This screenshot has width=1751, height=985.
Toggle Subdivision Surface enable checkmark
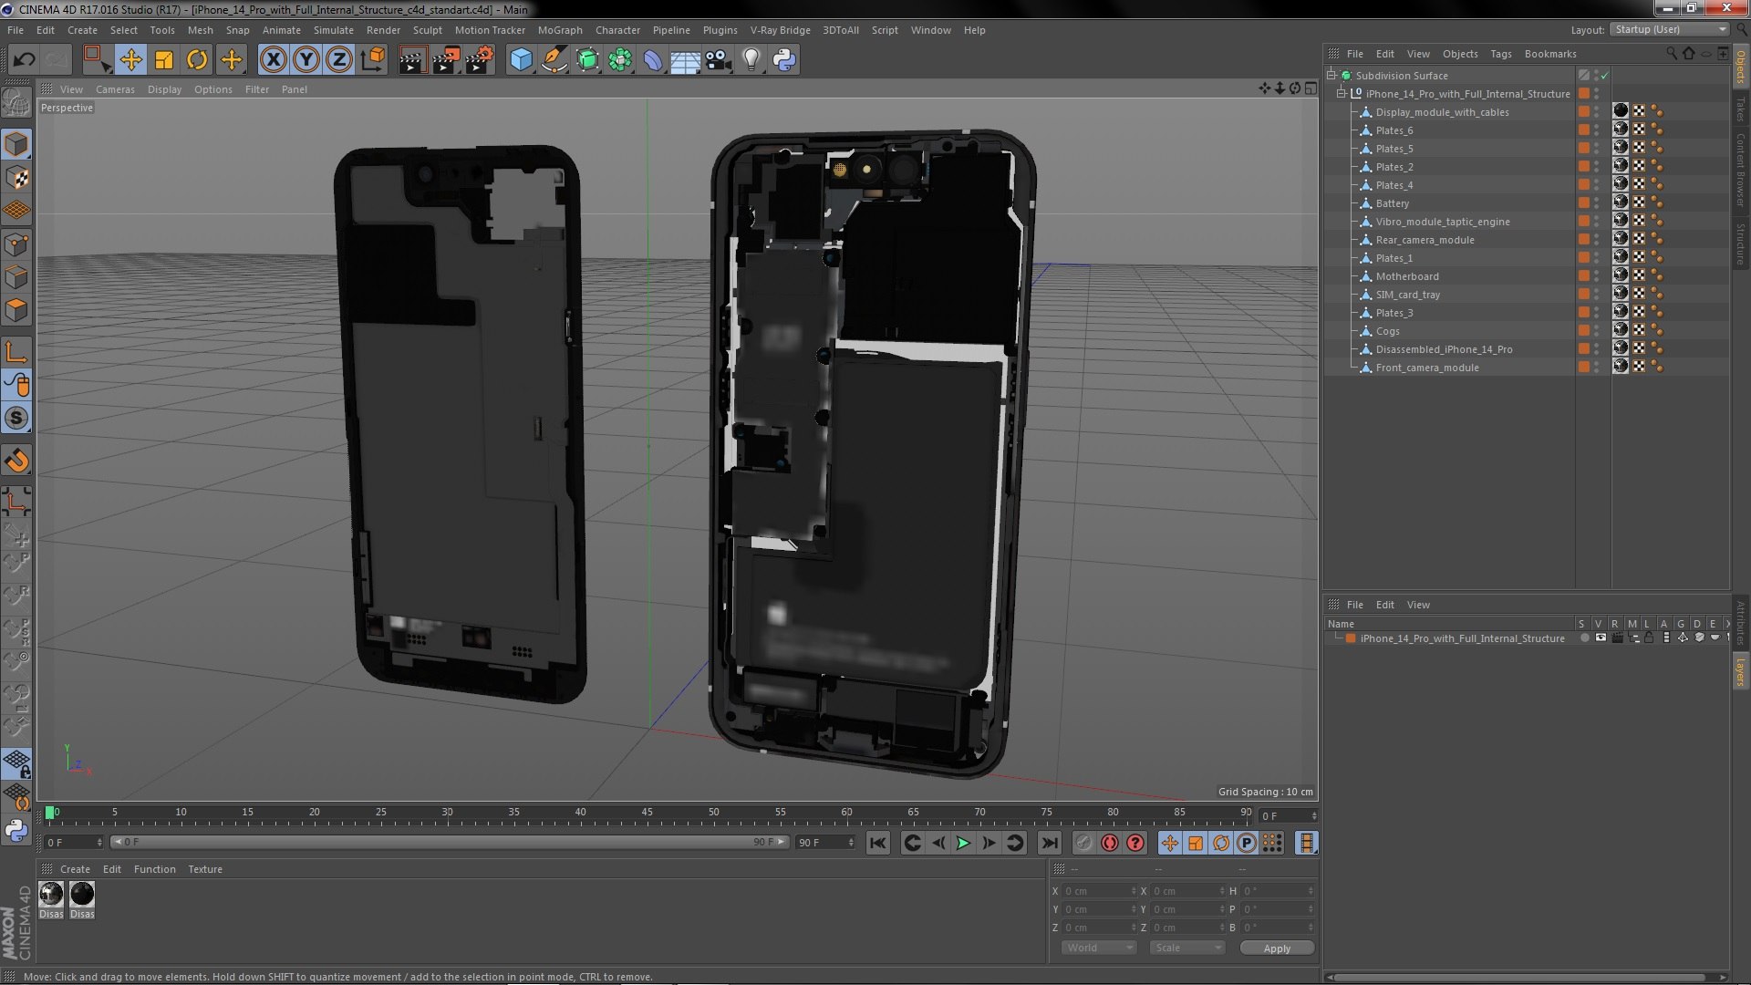click(x=1604, y=76)
